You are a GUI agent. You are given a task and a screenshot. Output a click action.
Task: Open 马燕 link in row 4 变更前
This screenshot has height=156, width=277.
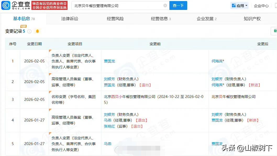pyautogui.click(x=108, y=120)
